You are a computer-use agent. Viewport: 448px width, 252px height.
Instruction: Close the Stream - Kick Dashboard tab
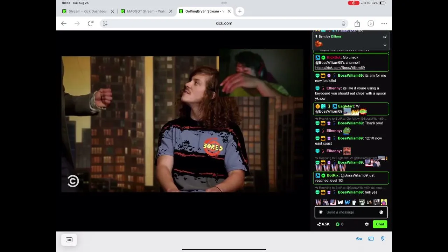(112, 11)
